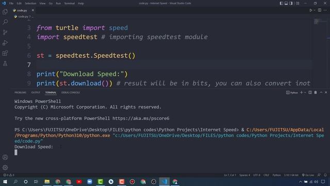
Task: Close the terminal panel
Action: pos(326,92)
